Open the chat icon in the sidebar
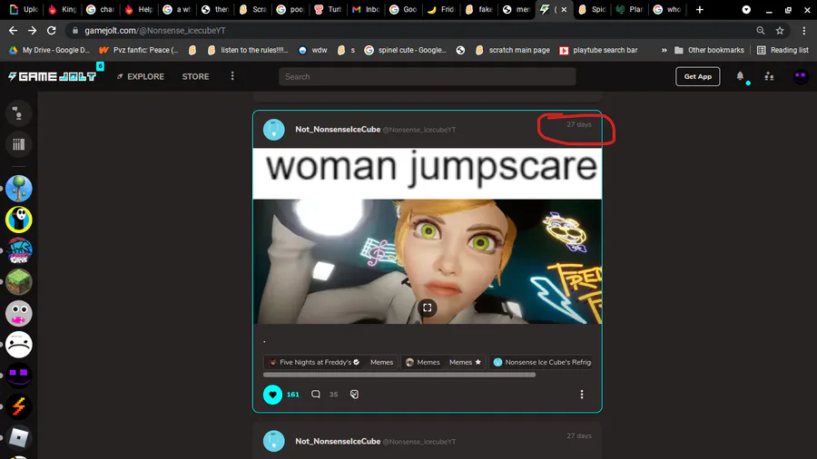This screenshot has width=817, height=459. [x=19, y=112]
